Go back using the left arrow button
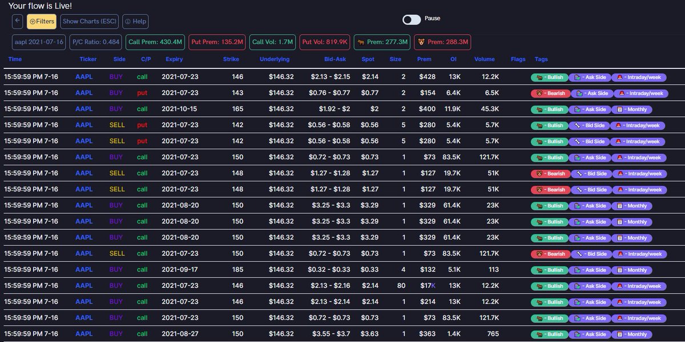 coord(18,22)
